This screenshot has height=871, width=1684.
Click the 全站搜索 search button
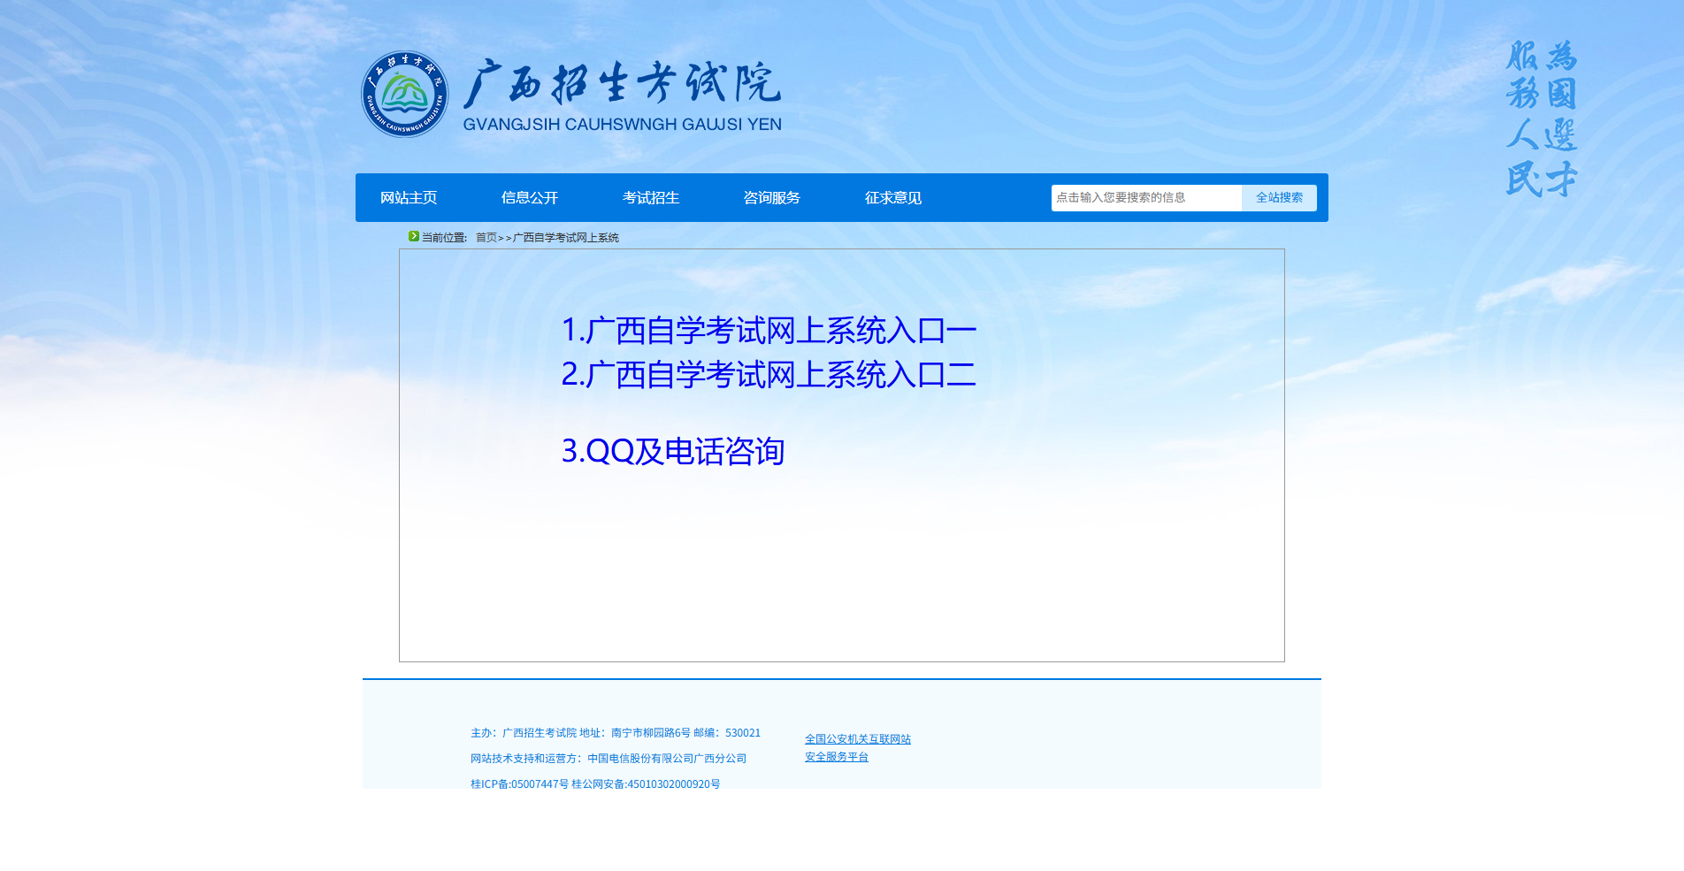(x=1278, y=197)
